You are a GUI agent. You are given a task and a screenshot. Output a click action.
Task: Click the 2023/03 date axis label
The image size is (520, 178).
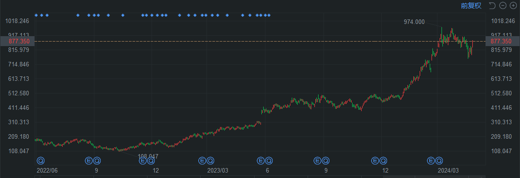(218, 170)
